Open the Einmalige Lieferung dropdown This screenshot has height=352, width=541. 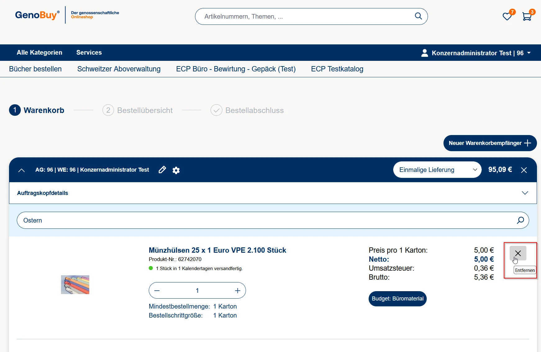point(437,170)
